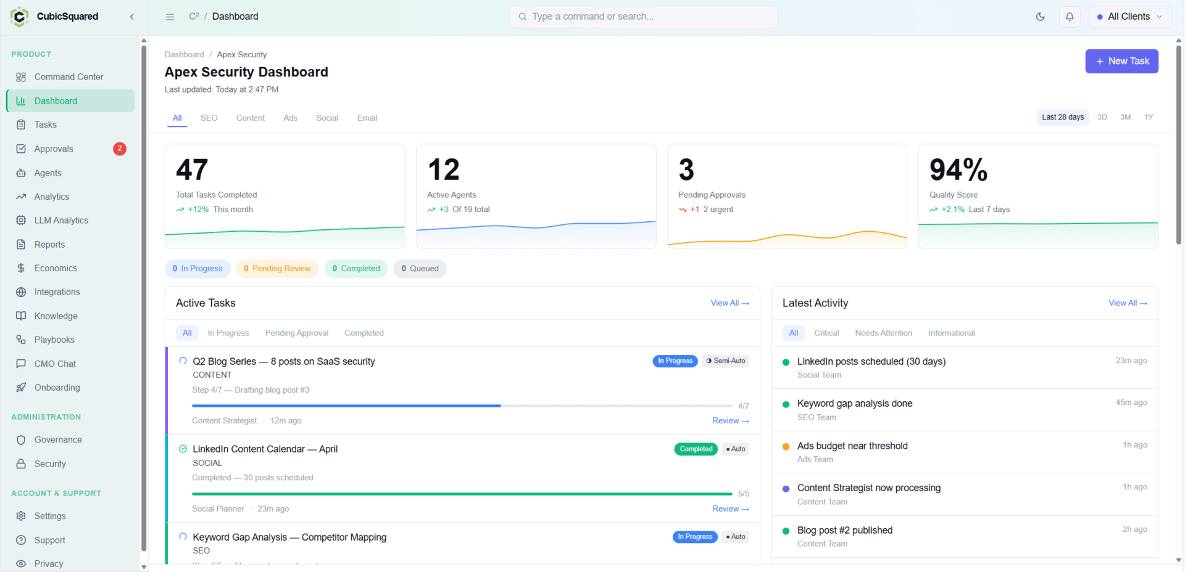Focus the command search field
Screen dimensions: 1185x572
click(x=644, y=17)
